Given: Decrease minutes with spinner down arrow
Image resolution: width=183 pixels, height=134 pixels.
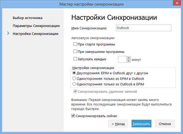Looking at the screenshot, I should (x=129, y=61).
